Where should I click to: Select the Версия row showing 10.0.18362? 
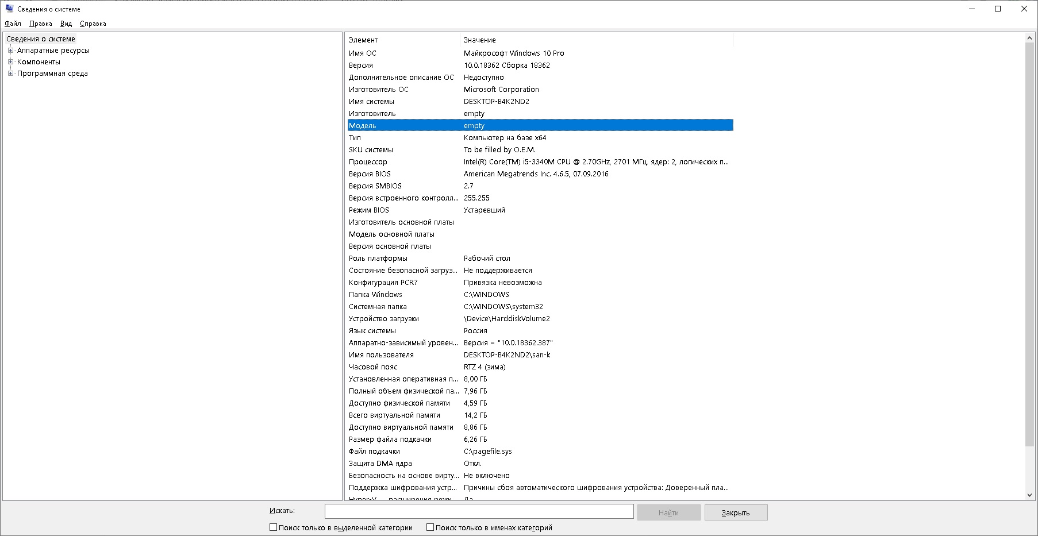(540, 65)
